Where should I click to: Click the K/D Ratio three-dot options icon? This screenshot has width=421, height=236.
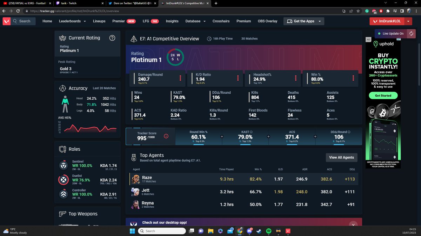tap(238, 78)
